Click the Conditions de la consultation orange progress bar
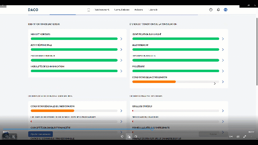 point(154,82)
